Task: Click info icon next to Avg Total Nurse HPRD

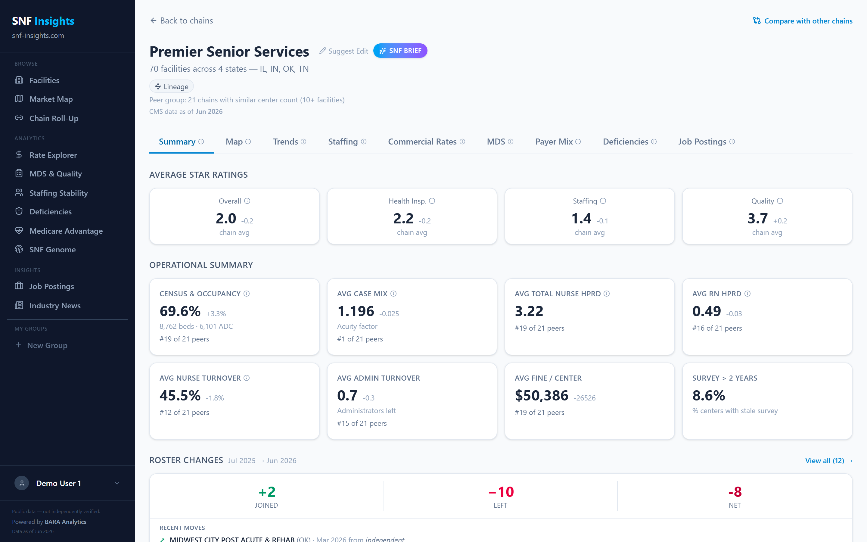Action: click(x=607, y=294)
